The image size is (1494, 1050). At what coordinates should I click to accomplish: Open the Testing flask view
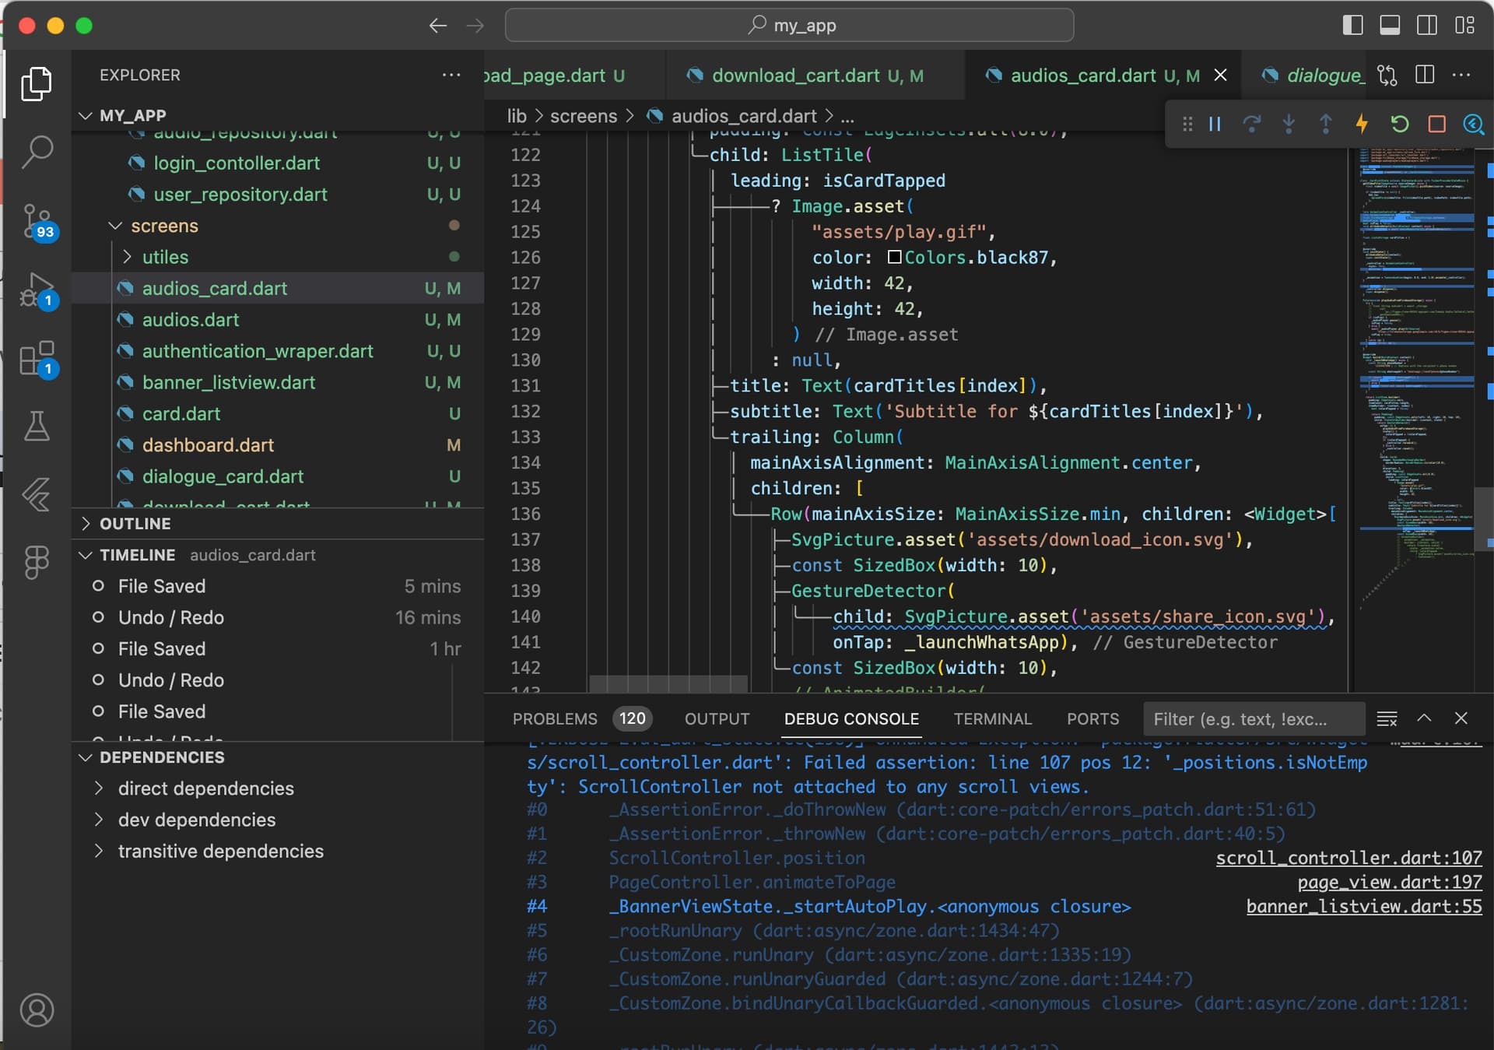(37, 426)
